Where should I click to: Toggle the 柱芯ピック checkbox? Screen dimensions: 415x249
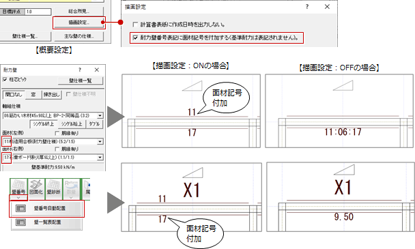coord(5,79)
